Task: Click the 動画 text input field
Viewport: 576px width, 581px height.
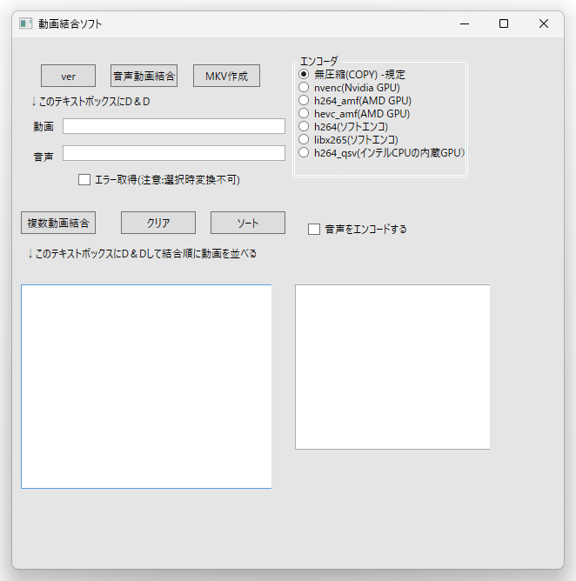Action: 174,126
